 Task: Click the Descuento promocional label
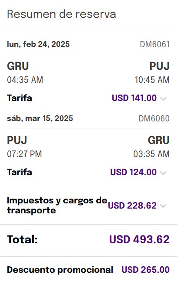(60, 270)
